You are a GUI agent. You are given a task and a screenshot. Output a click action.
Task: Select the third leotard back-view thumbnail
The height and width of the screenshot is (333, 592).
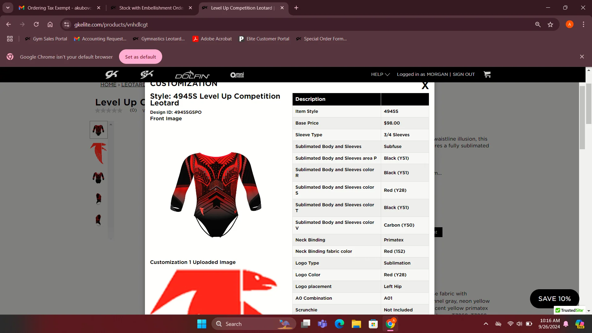99,178
